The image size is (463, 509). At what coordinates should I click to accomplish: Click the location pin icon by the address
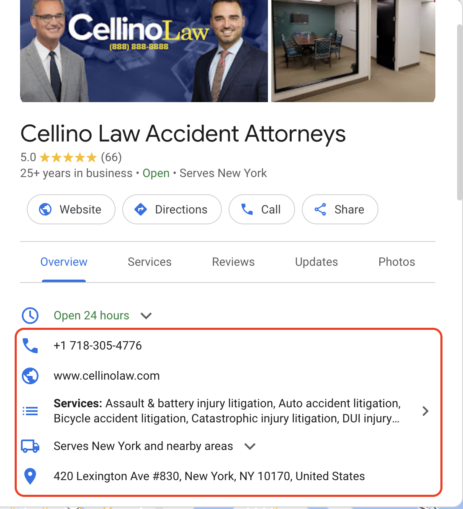coord(30,476)
